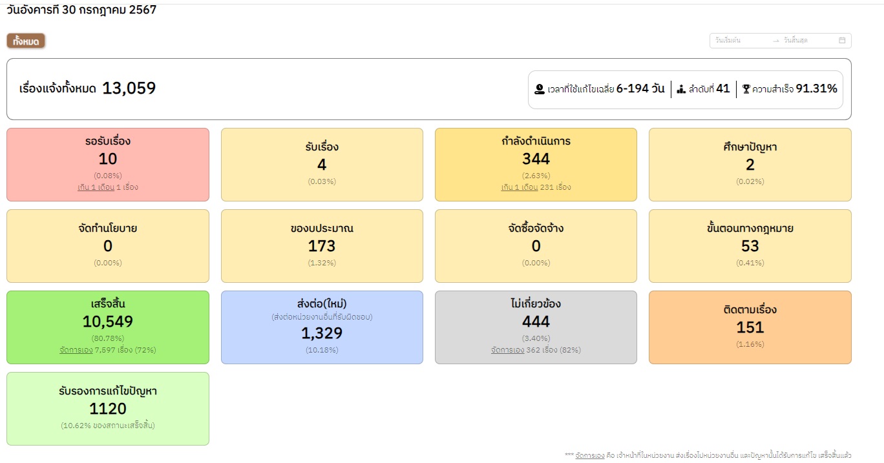Select the orange ติดตามเรื่อง card
This screenshot has width=884, height=463.
pyautogui.click(x=750, y=327)
